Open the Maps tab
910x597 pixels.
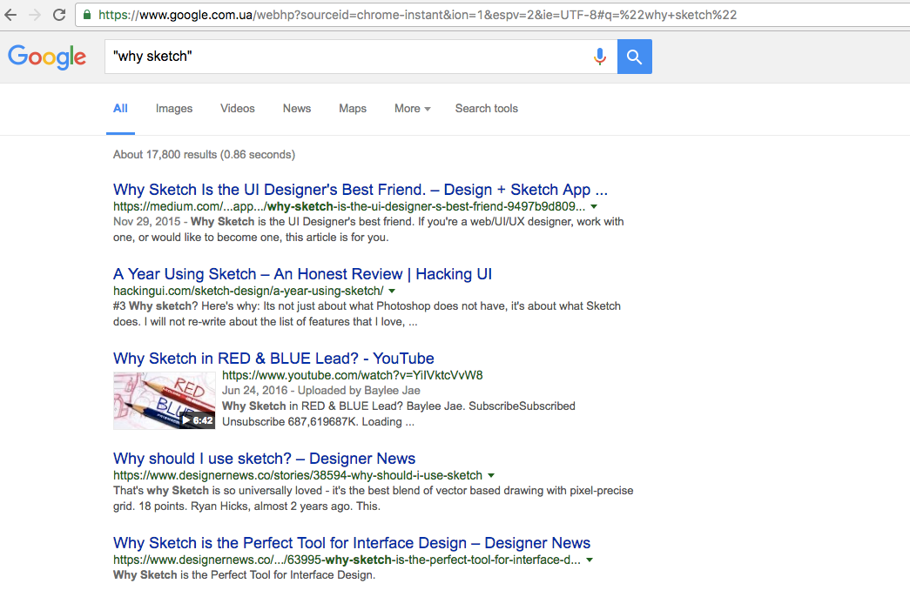(x=353, y=109)
